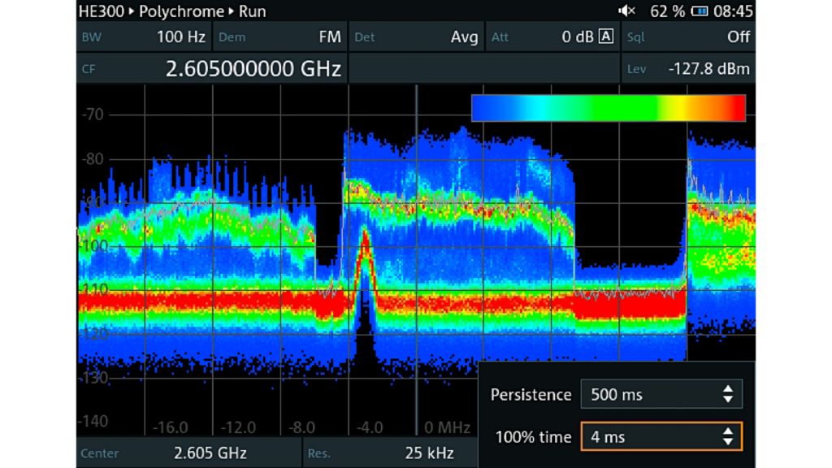832x468 pixels.
Task: Select Polychrome in the breadcrumb path
Action: (x=180, y=11)
